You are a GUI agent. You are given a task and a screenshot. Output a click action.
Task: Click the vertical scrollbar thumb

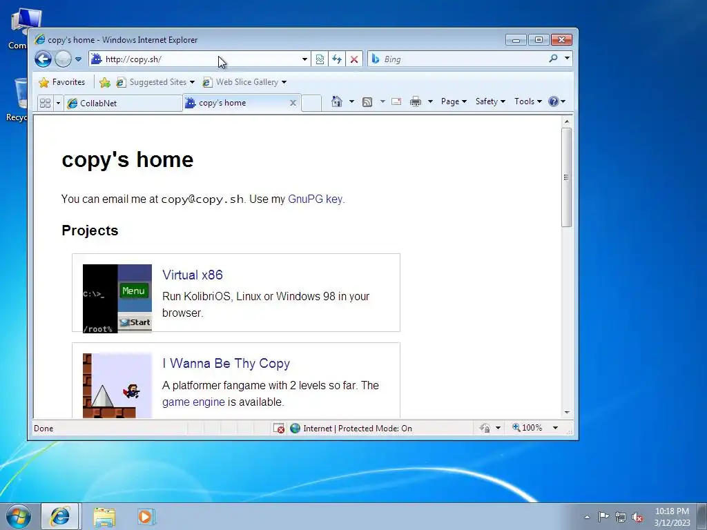pos(567,177)
